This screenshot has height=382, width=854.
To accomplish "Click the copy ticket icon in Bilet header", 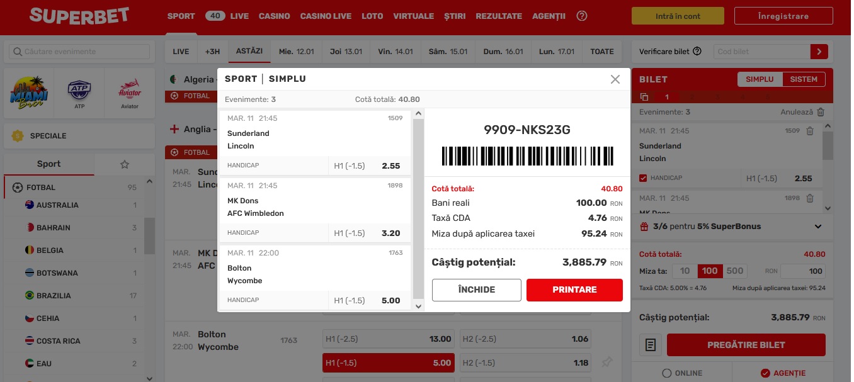I will 644,97.
